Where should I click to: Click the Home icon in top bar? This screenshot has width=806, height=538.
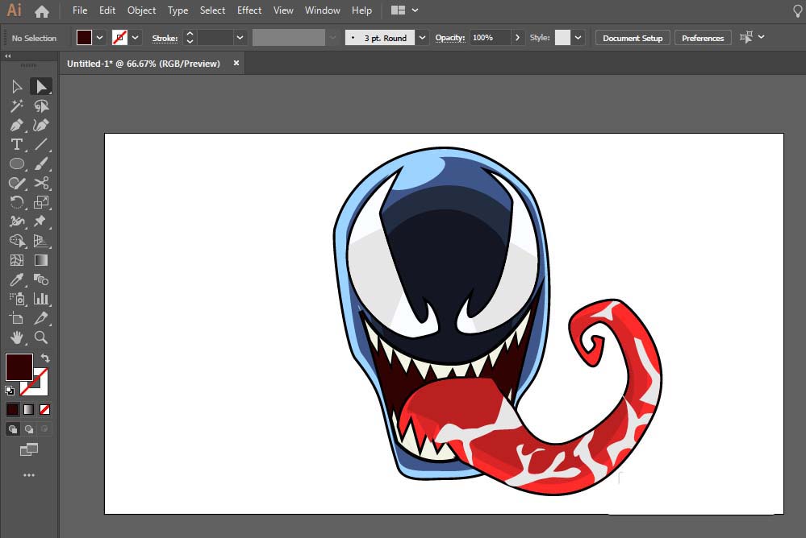tap(42, 11)
